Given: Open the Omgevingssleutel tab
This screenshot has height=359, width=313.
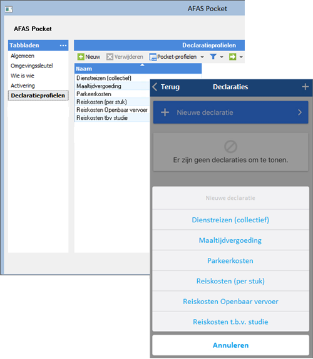Looking at the screenshot, I should click(x=32, y=66).
